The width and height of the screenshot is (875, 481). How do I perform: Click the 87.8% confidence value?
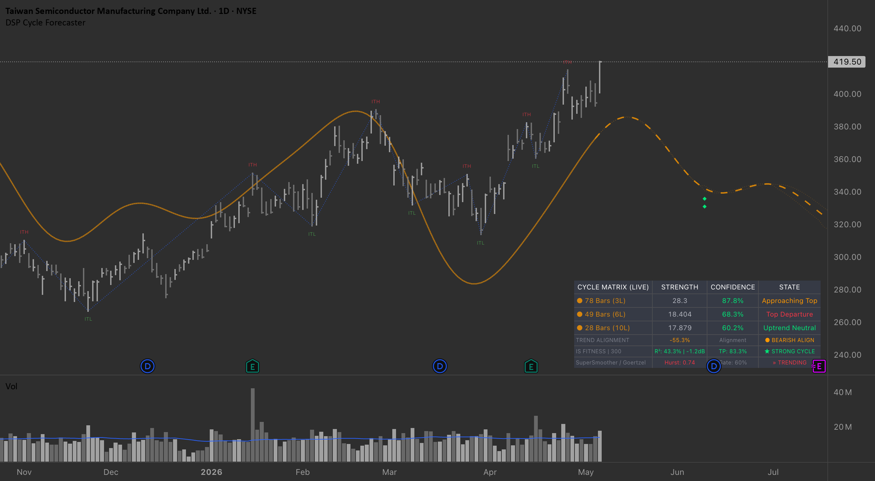point(733,301)
